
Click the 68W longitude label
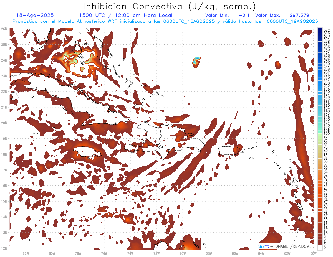tap(209, 253)
